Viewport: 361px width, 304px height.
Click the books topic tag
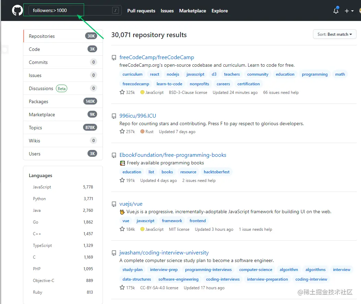coord(167,172)
